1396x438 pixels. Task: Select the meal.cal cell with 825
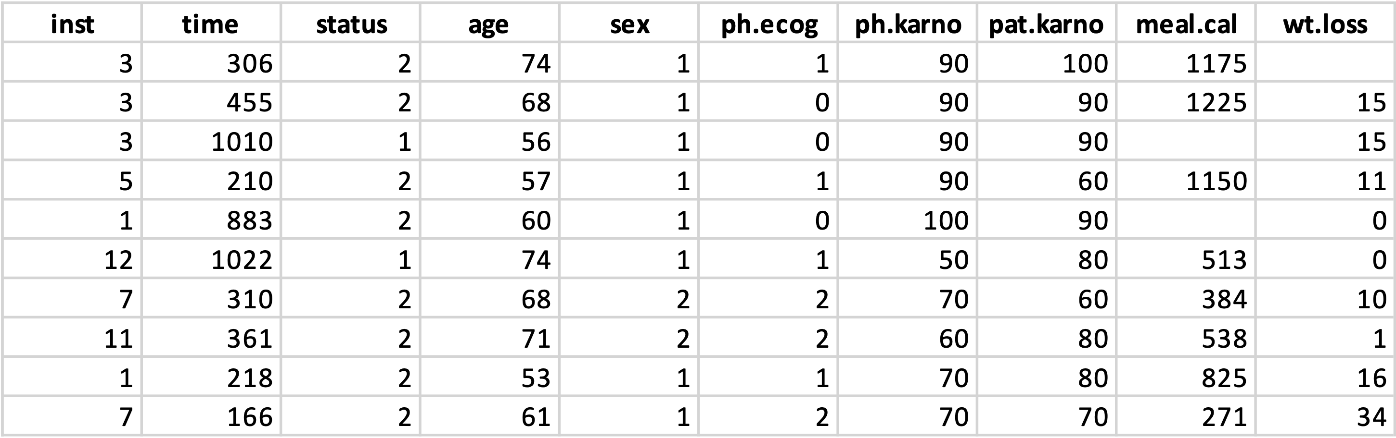click(1186, 377)
